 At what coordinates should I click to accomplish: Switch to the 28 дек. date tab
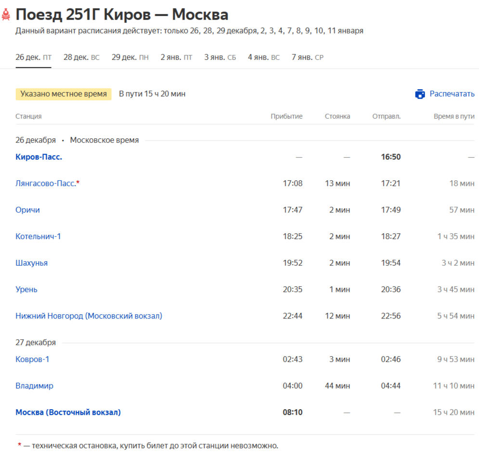[81, 57]
